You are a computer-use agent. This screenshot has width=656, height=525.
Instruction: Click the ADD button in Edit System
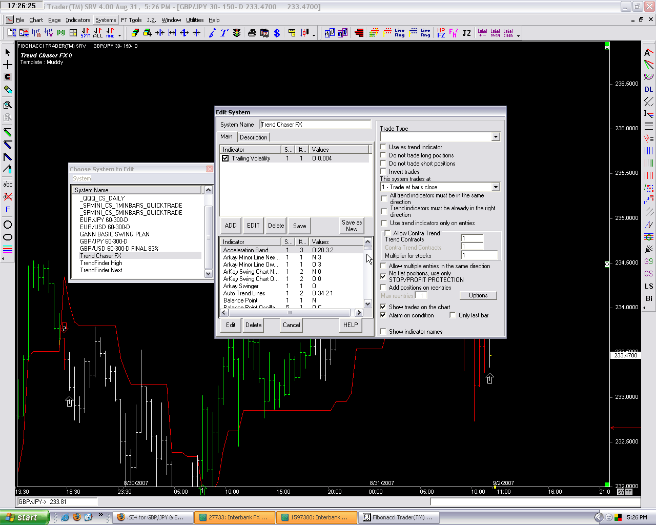[x=231, y=226]
